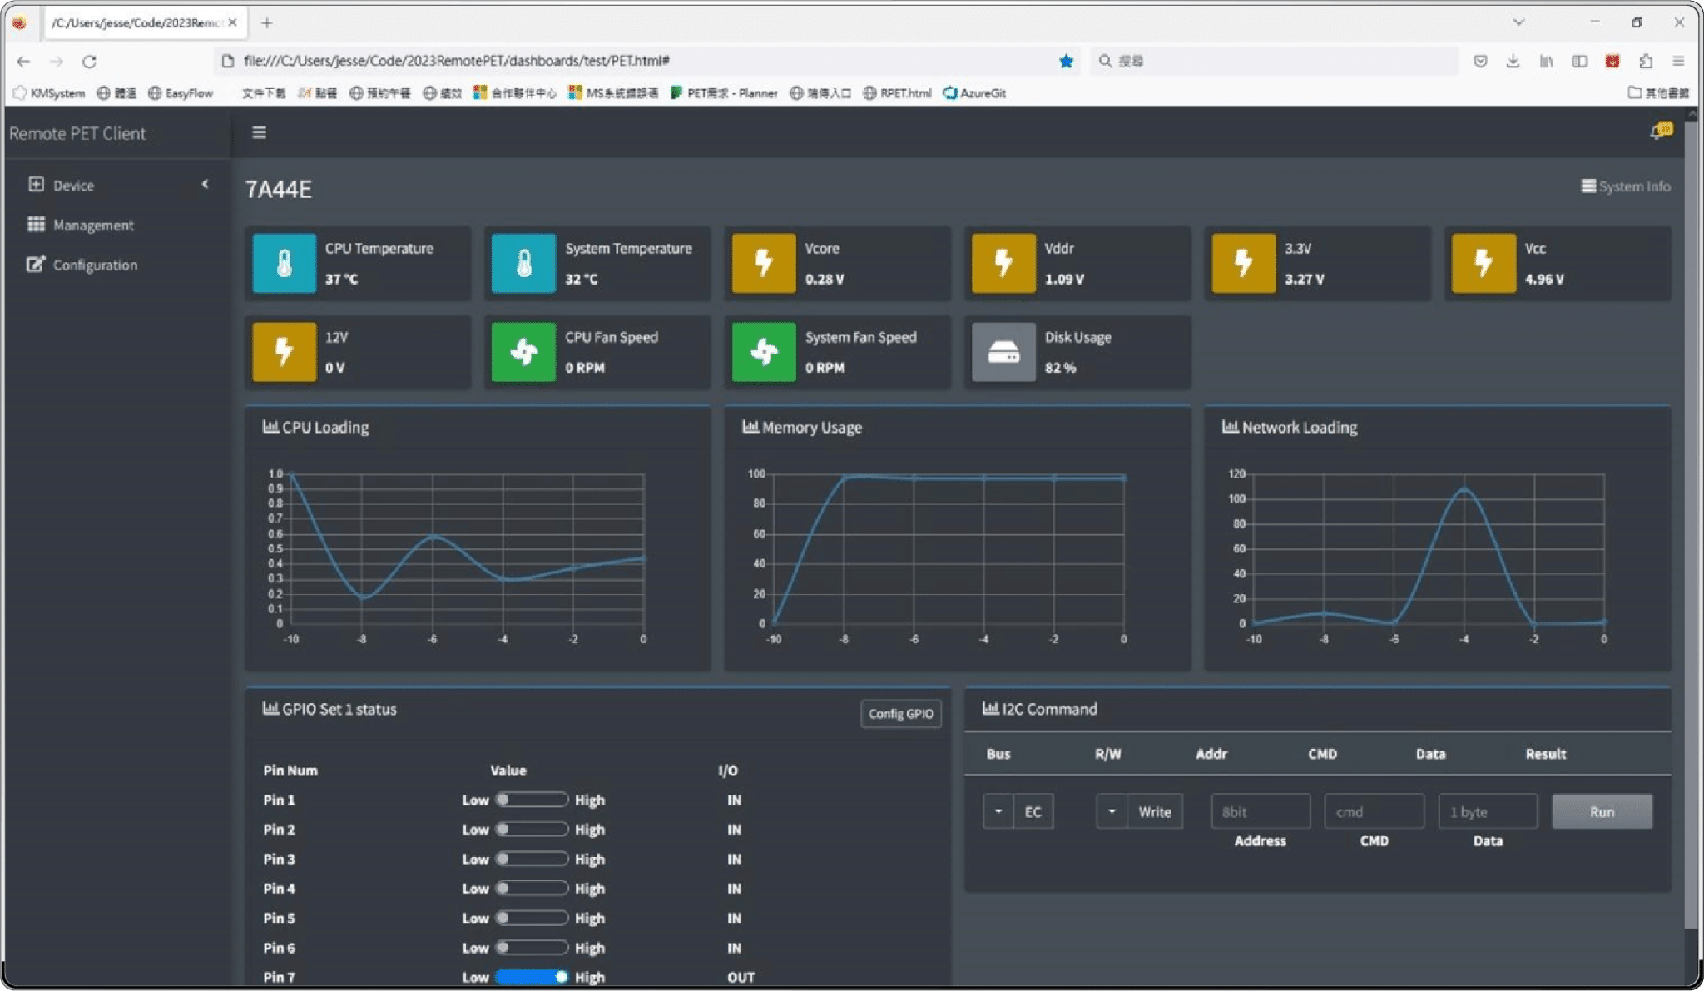
Task: Open the CPU Temperature thermometer icon
Action: click(x=283, y=263)
